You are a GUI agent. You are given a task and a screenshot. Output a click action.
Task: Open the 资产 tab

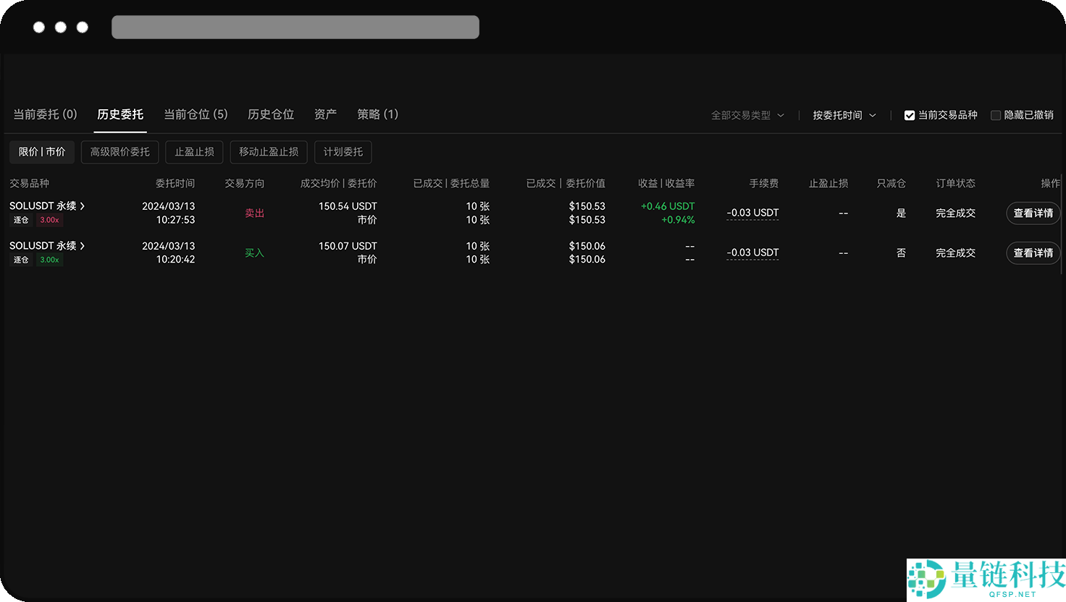(x=324, y=114)
